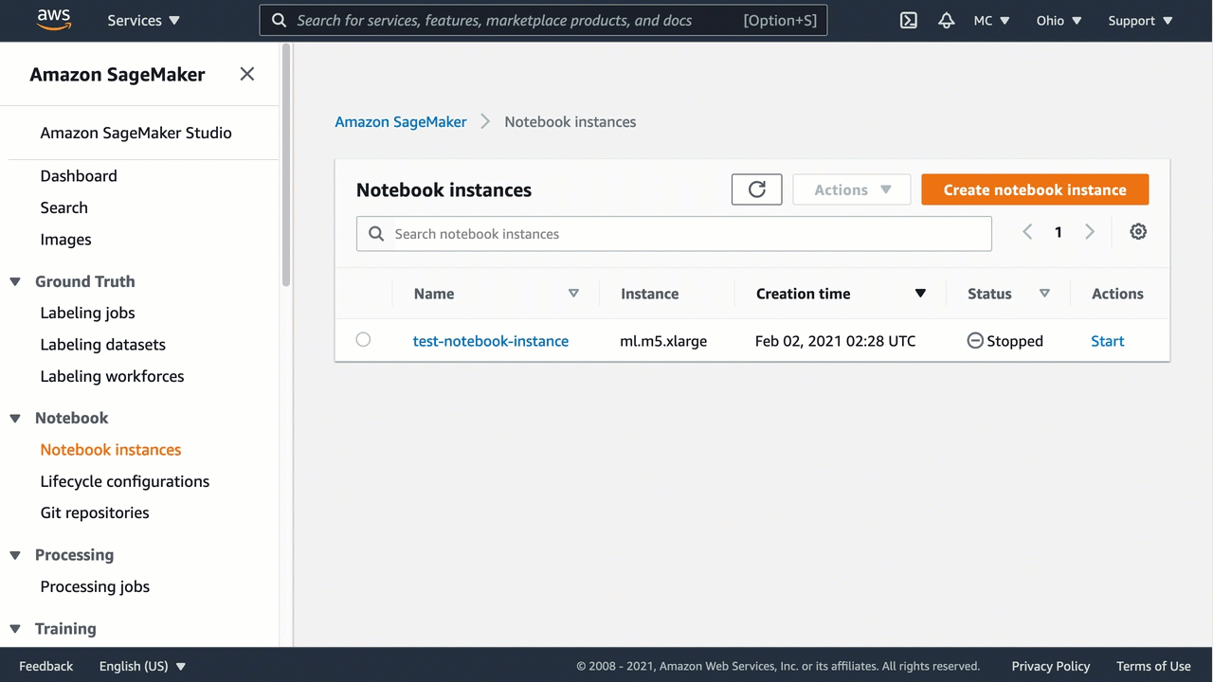This screenshot has width=1213, height=682.
Task: View AWS notifications via the bell icon
Action: point(946,20)
